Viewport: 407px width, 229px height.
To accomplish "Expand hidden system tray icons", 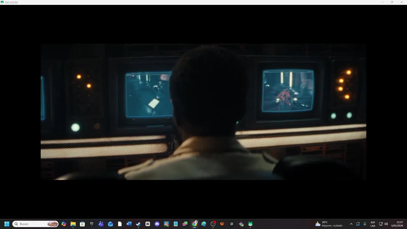I will pyautogui.click(x=351, y=224).
